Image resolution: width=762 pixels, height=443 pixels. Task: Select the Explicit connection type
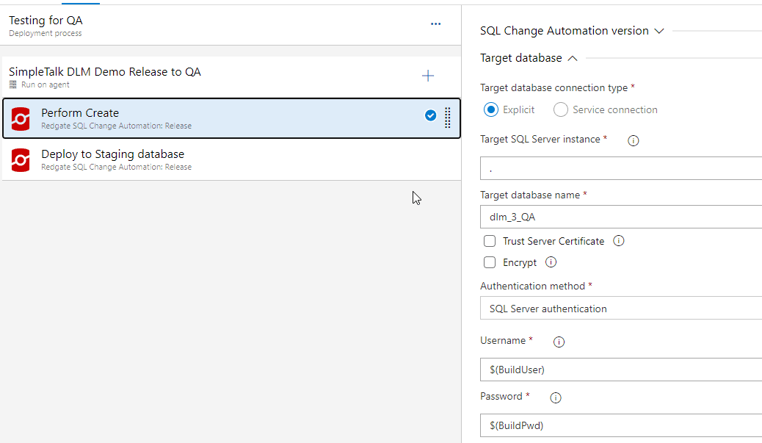coord(491,110)
